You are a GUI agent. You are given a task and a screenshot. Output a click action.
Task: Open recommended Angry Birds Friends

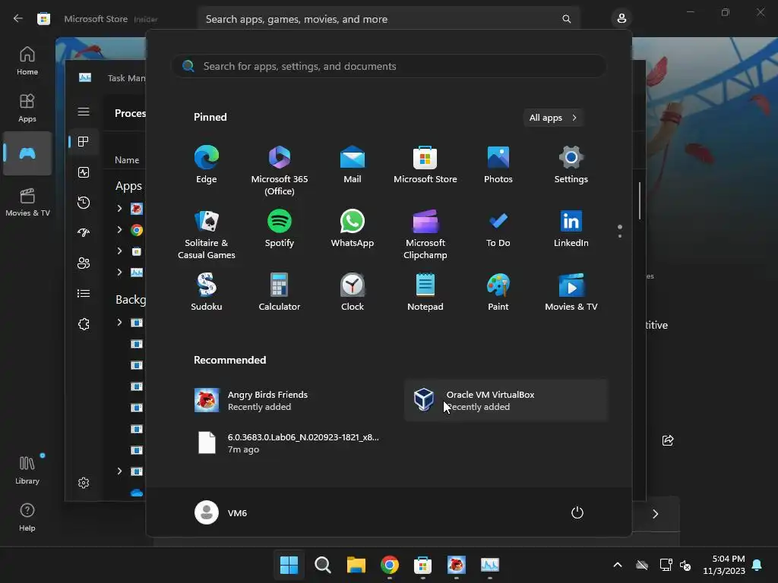288,401
